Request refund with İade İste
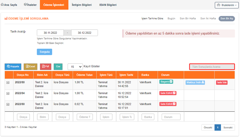Image resolution: width=240 pixels, height=137 pixels. (222, 82)
